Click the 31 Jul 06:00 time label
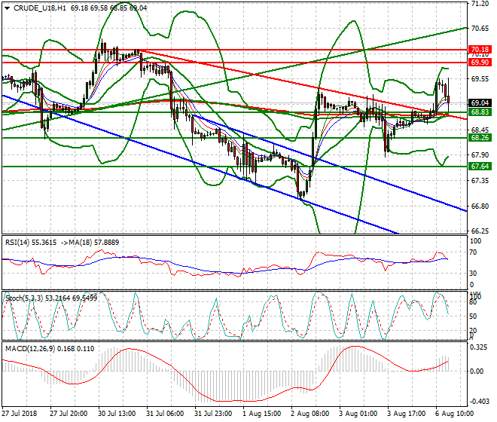The image size is (497, 422). tap(165, 414)
